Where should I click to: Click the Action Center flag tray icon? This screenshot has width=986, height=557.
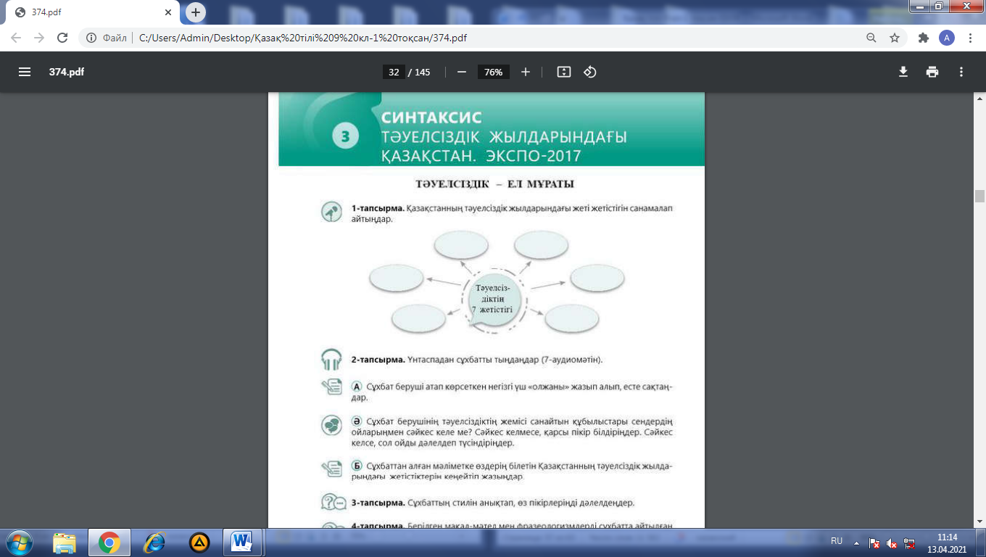pyautogui.click(x=875, y=542)
